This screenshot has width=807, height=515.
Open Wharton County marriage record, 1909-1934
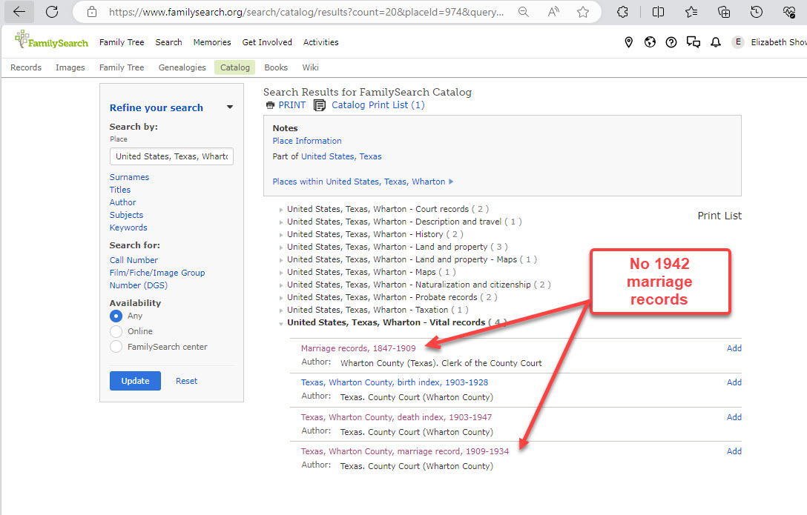[404, 451]
